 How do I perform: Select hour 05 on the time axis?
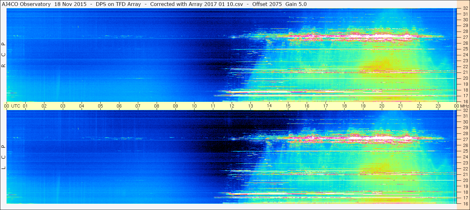tap(100, 106)
